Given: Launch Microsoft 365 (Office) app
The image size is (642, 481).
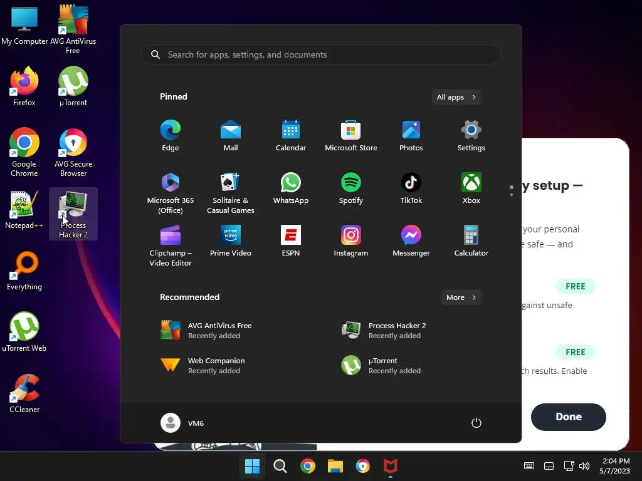Looking at the screenshot, I should click(x=171, y=193).
